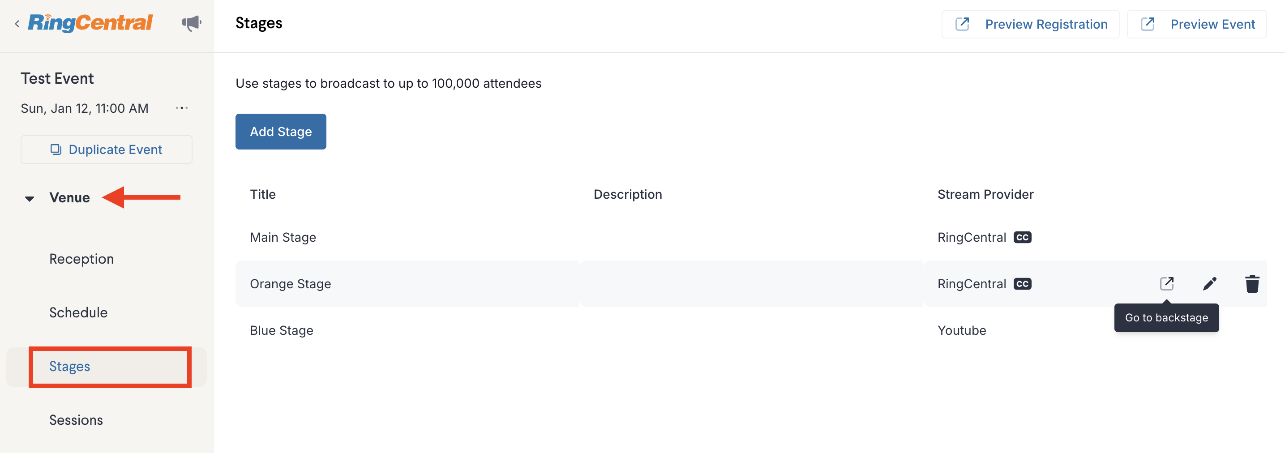Click the Add Stage button
The width and height of the screenshot is (1285, 453).
click(x=281, y=131)
